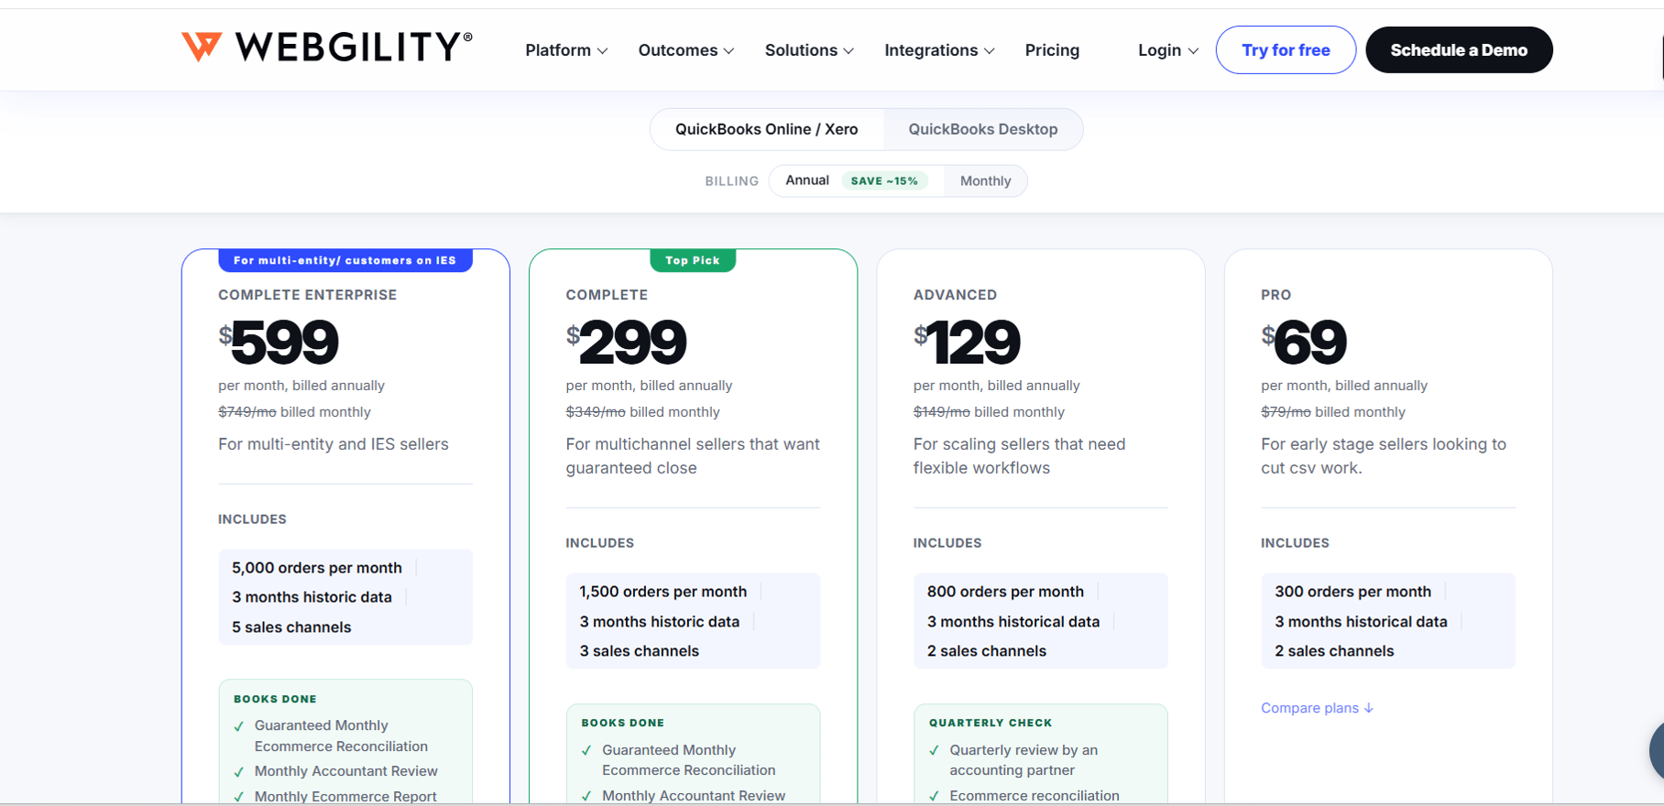Follow the Compare plans link
Viewport: 1664px width, 806px height.
coord(1317,708)
